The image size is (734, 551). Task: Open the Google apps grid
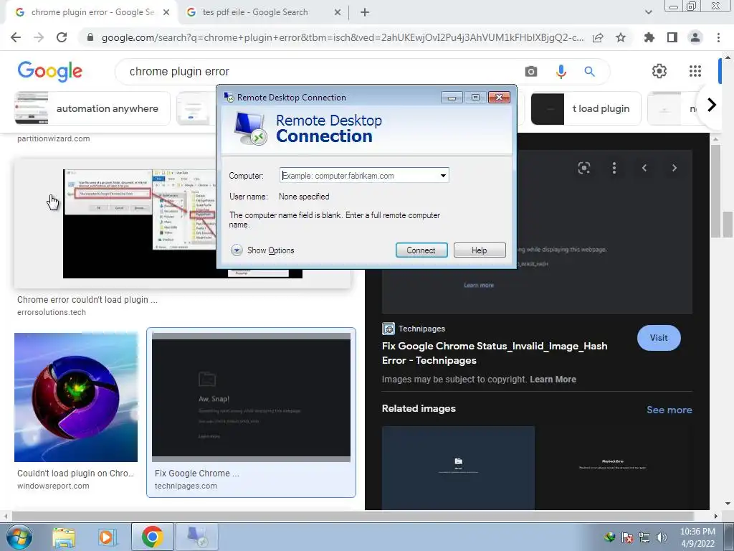click(695, 71)
